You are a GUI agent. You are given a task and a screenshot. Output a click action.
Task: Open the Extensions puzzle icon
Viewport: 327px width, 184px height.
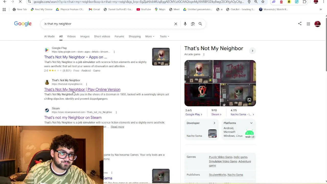point(305,2)
